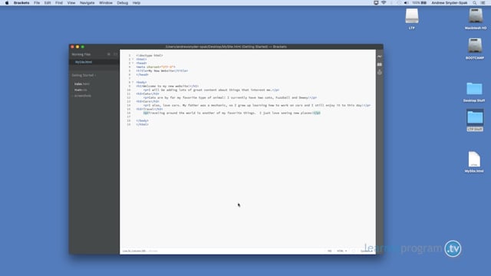Screen dimensions: 491x276
Task: Collapse the body tag fold arrow on line 8
Action: (x=133, y=82)
